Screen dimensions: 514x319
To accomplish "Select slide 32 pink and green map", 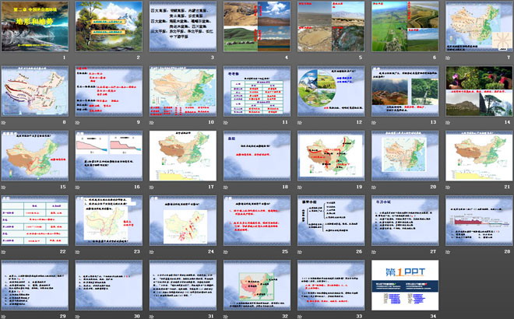I will click(x=257, y=286).
